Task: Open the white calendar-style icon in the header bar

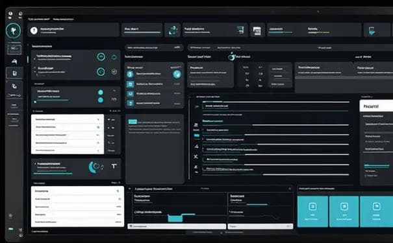Action: (257, 30)
